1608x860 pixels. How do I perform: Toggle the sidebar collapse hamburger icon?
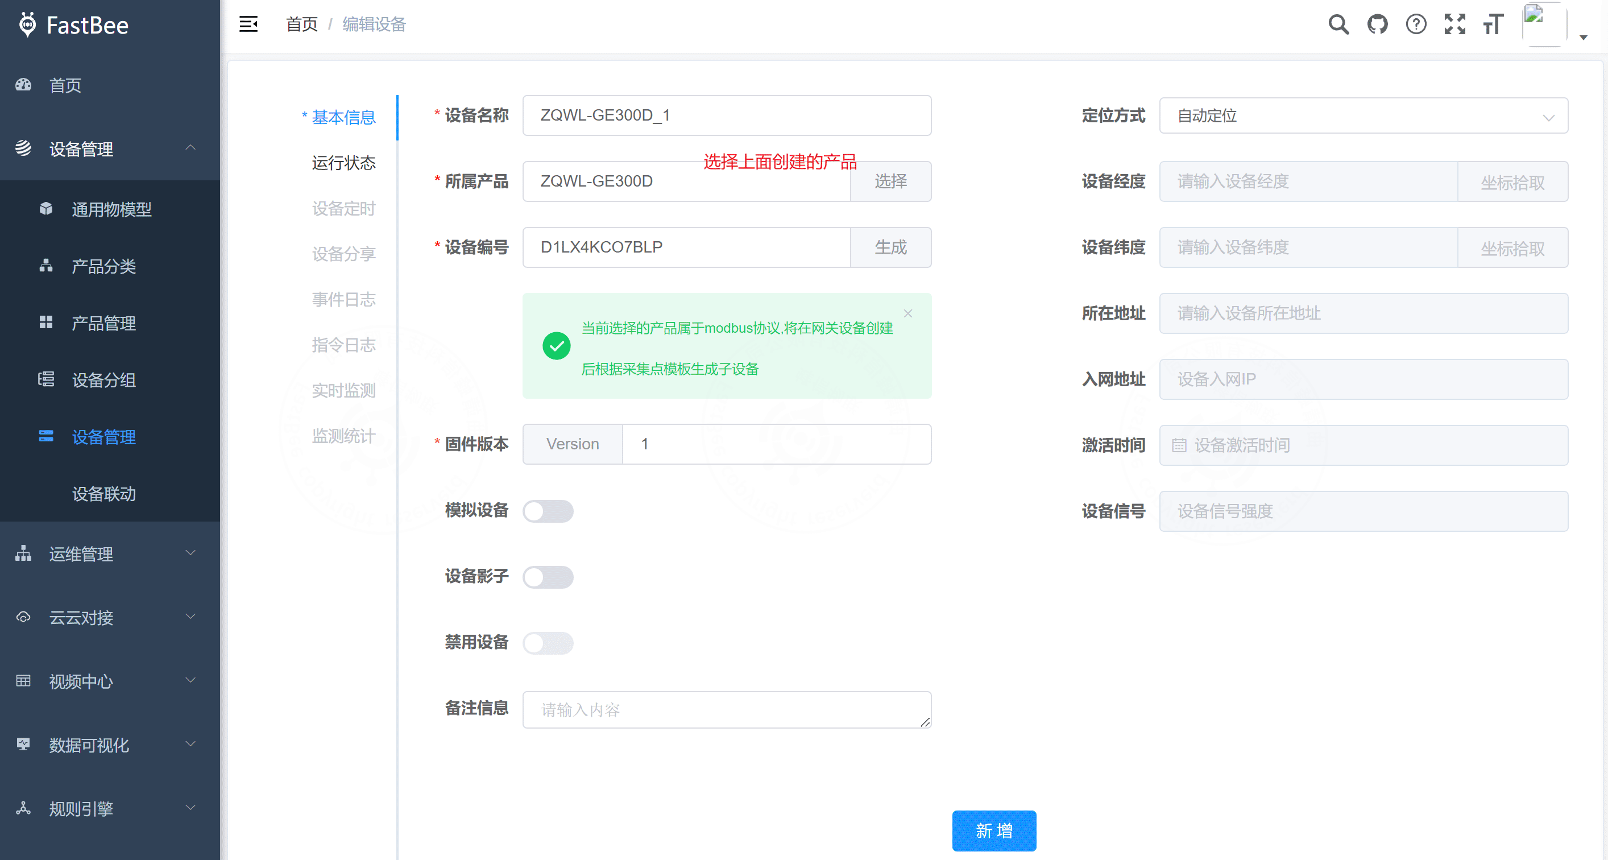click(248, 24)
